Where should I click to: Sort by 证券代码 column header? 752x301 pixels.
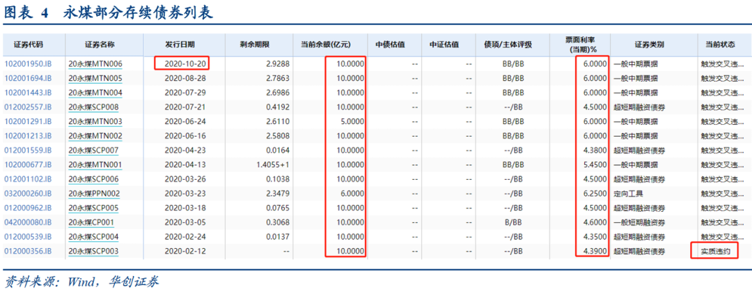coord(29,45)
